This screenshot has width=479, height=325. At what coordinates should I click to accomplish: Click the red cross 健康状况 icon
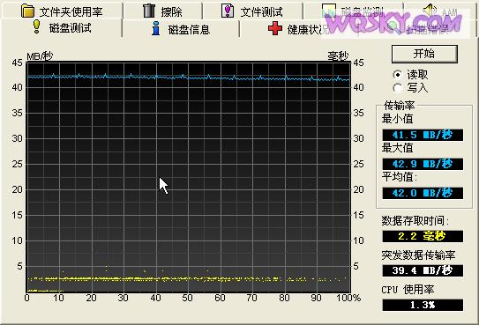click(x=275, y=28)
